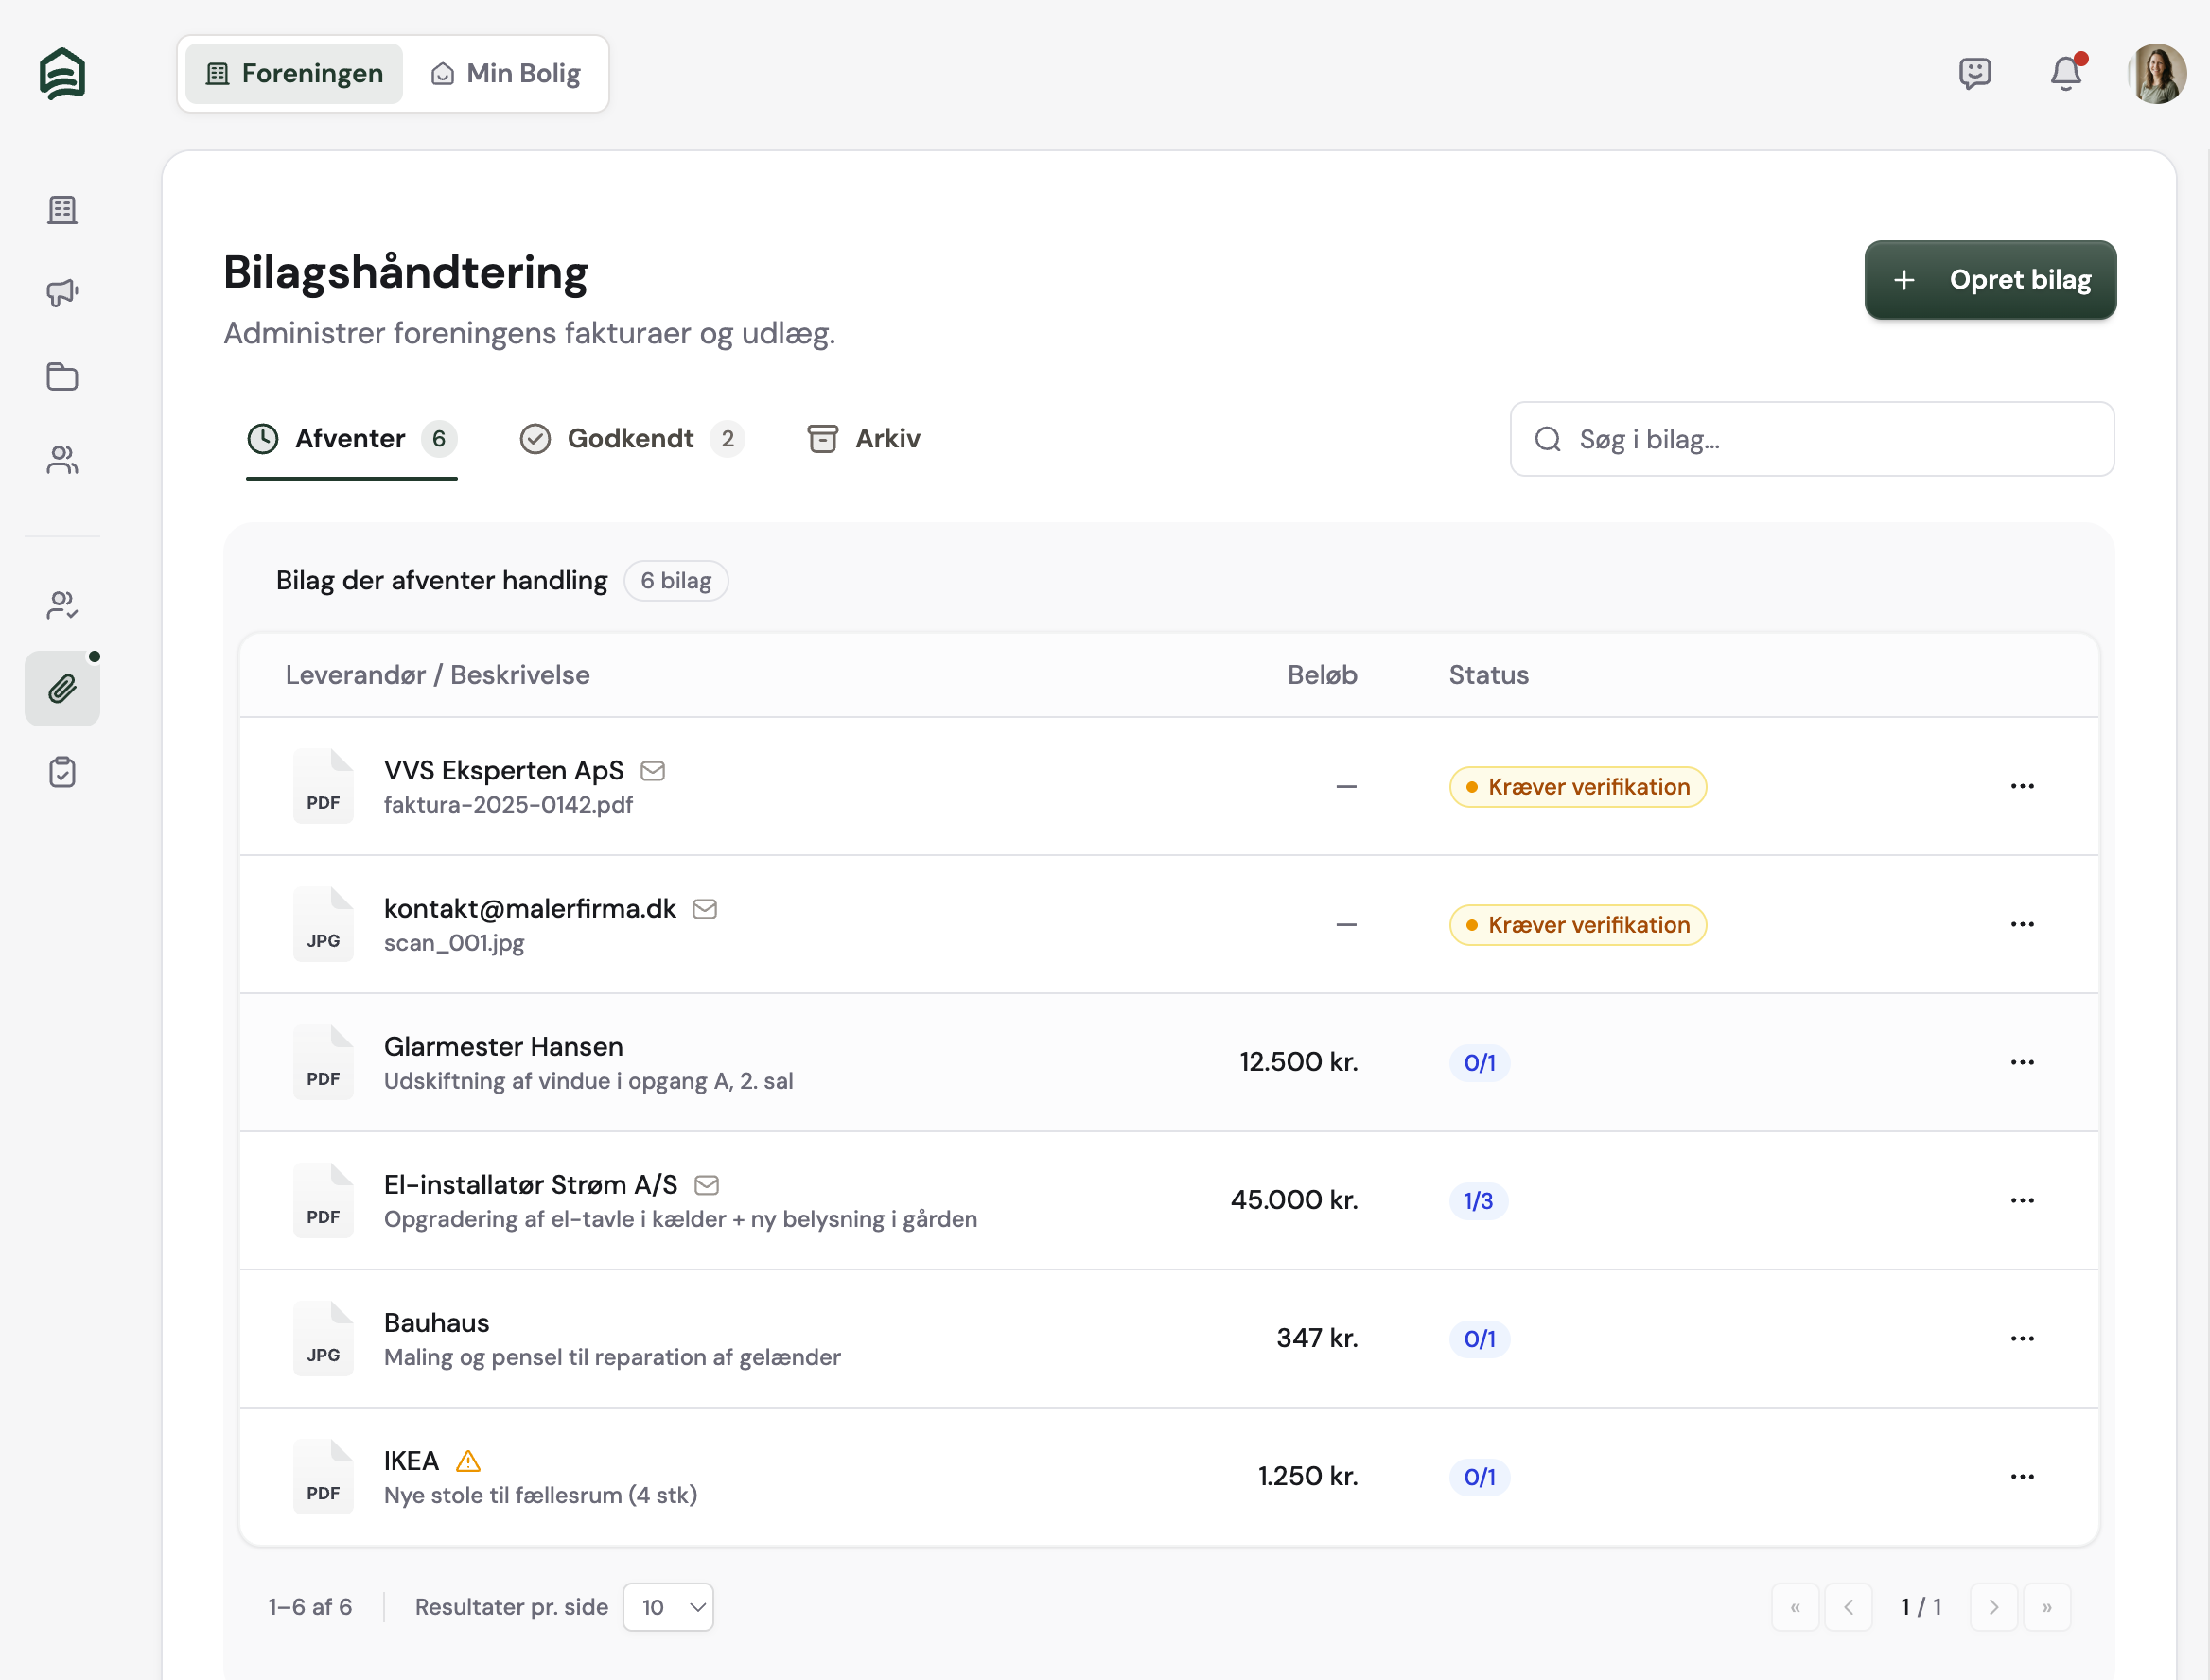
Task: Click Kræver verifikation badge for kontakt@malerfirma.dk
Action: click(x=1577, y=925)
